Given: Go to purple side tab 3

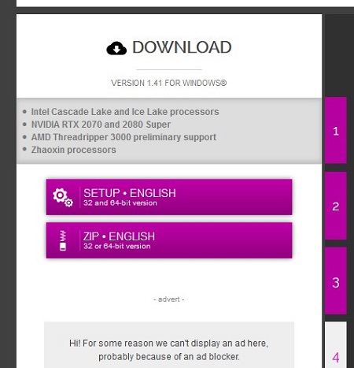Looking at the screenshot, I should [x=336, y=281].
